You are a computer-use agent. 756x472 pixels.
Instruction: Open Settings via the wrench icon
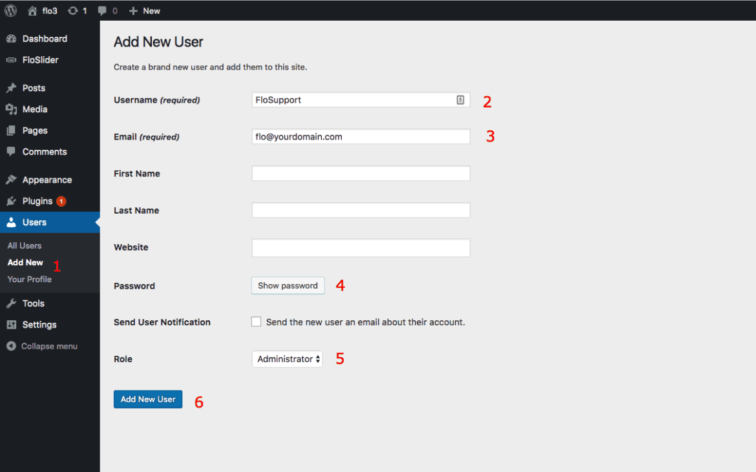tap(12, 325)
